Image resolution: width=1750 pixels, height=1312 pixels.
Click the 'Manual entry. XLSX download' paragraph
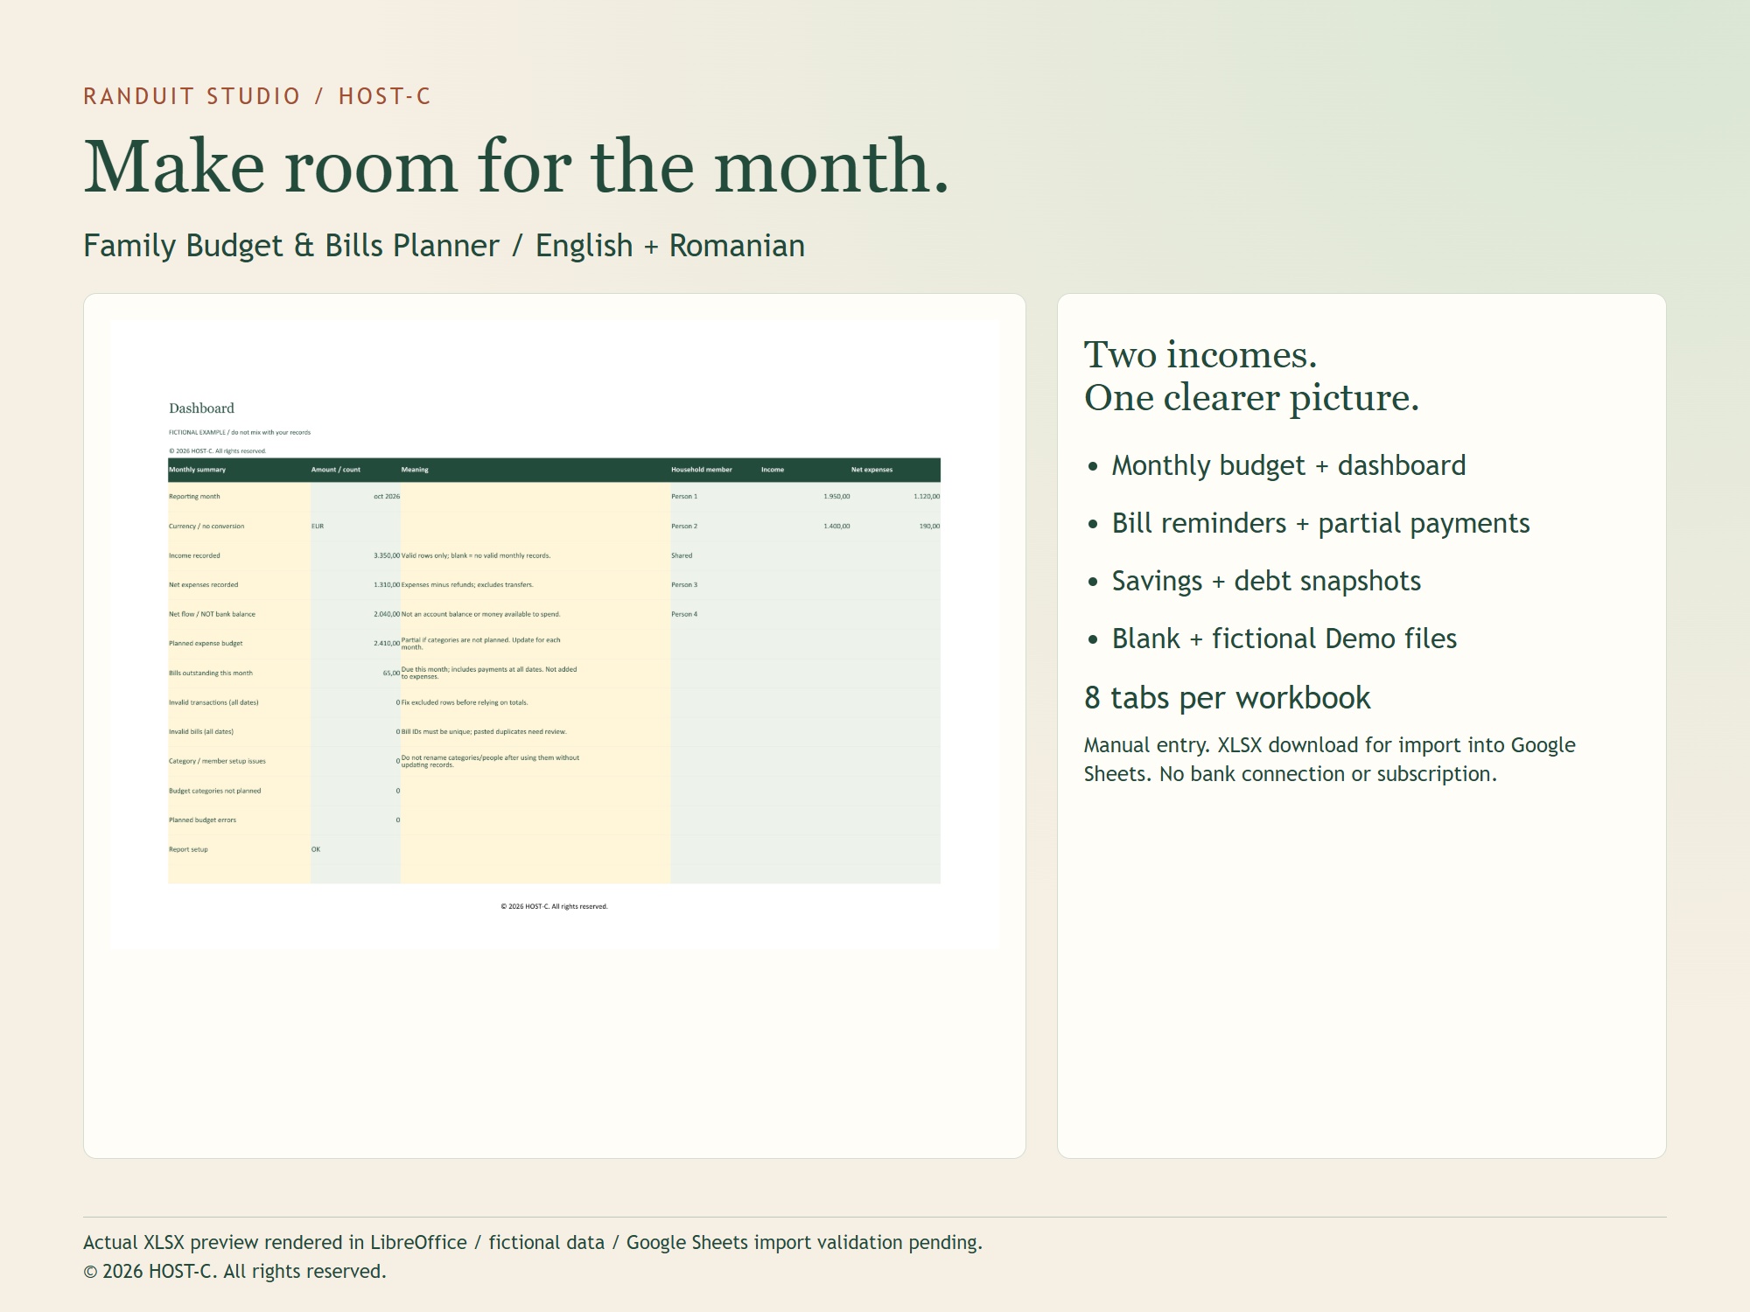coord(1329,759)
